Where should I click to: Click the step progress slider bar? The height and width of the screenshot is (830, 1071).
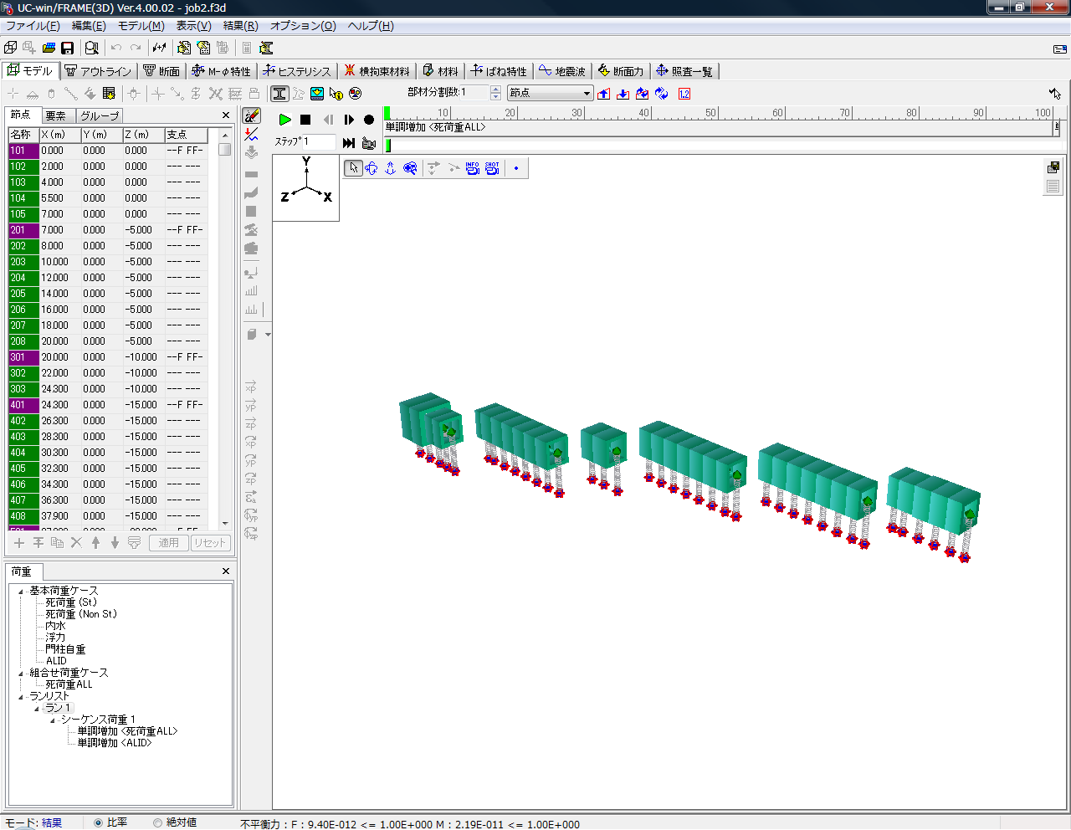click(720, 146)
